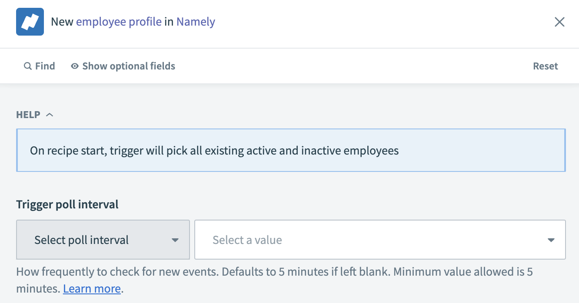The height and width of the screenshot is (303, 579).
Task: Open the Learn more link
Action: tap(91, 288)
